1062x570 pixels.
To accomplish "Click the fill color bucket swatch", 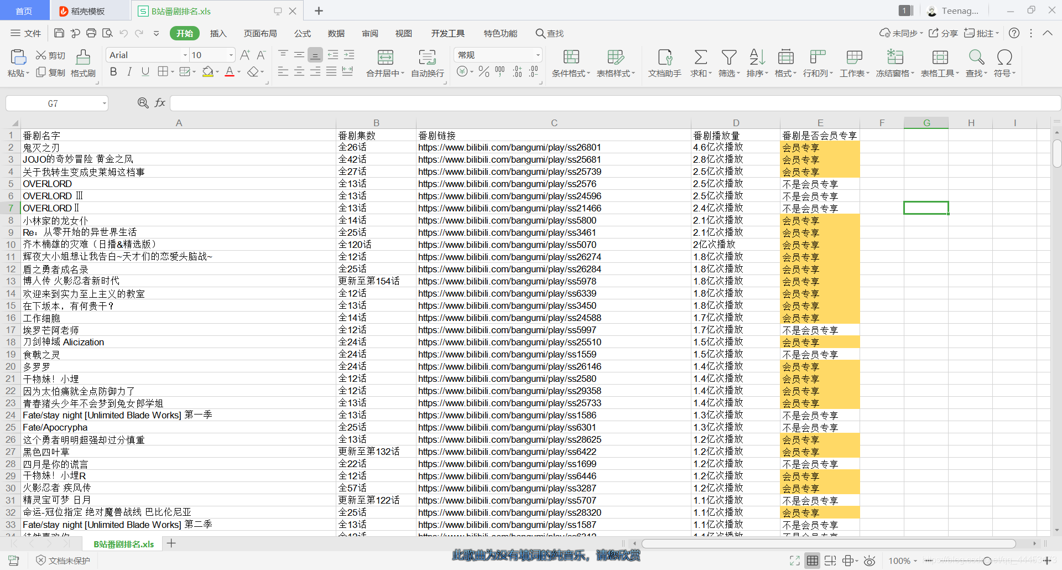I will [208, 71].
